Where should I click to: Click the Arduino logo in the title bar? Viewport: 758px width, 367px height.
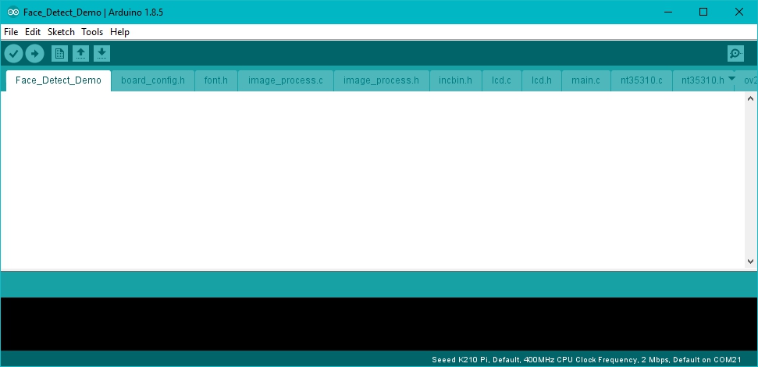point(13,12)
